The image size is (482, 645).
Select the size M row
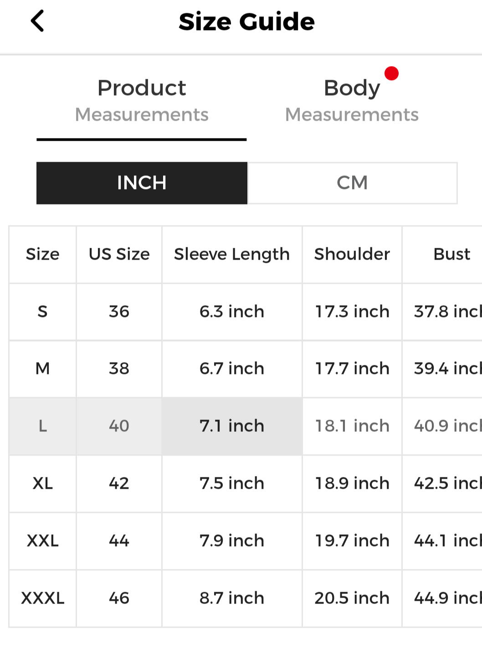(42, 369)
